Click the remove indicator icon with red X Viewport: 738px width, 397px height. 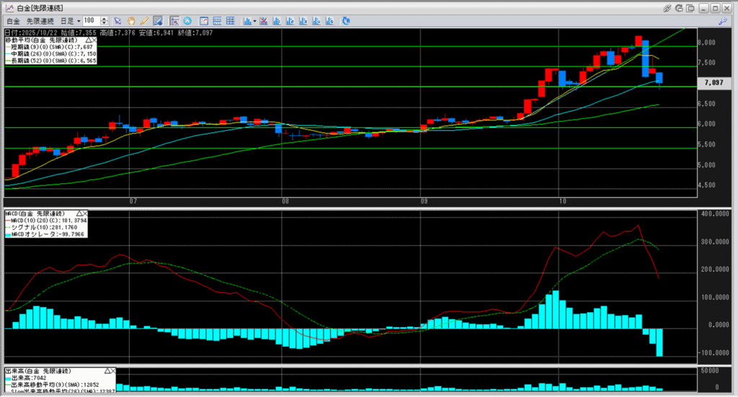(264, 21)
